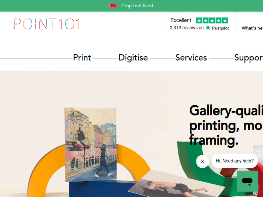Click the Excellent rating label
The height and width of the screenshot is (197, 263).
click(181, 20)
